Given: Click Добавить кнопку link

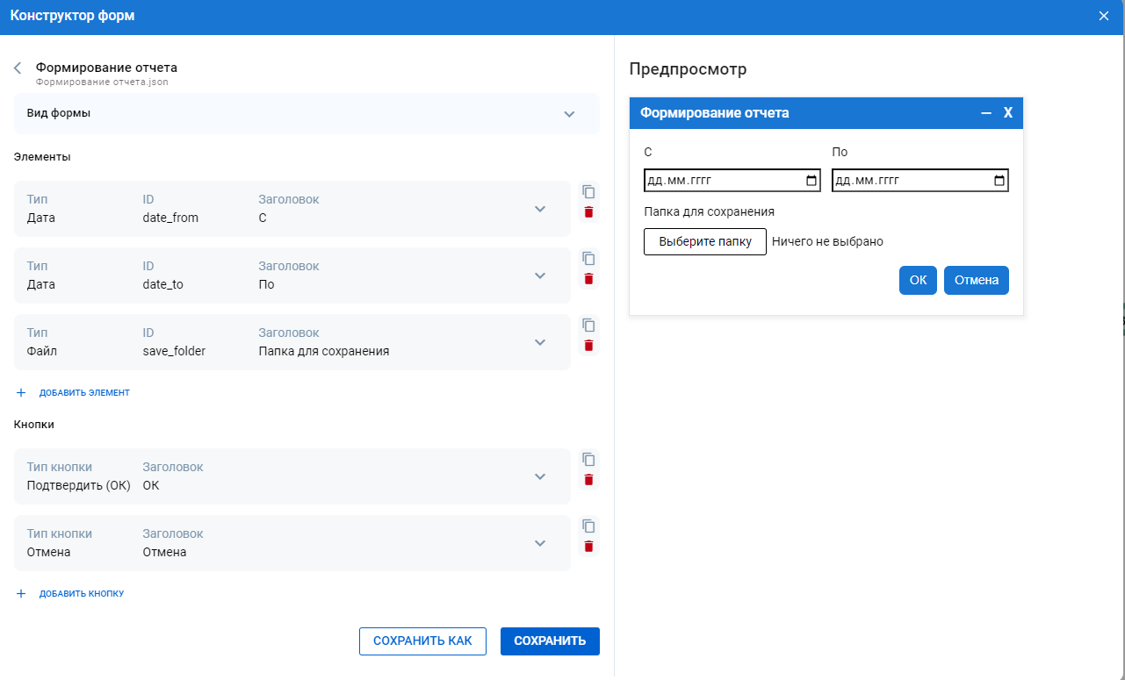Looking at the screenshot, I should (81, 594).
